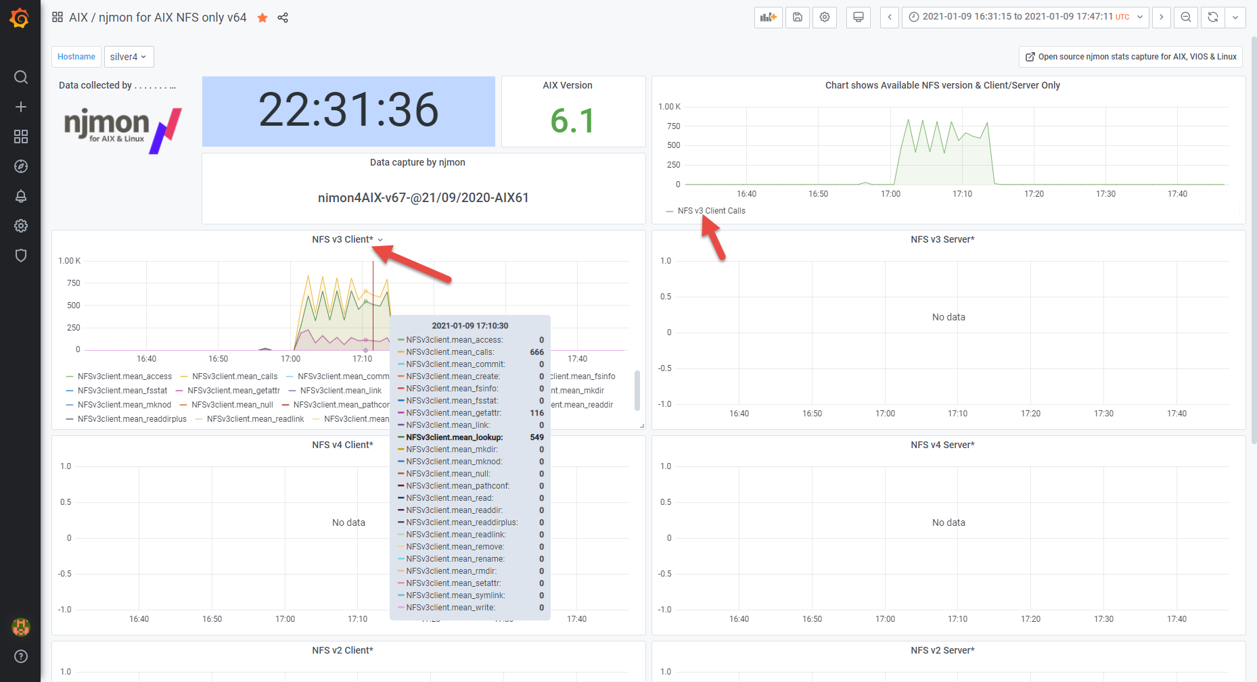This screenshot has height=682, width=1257.
Task: Click the NFS v3 Client legend scrollbar
Action: click(x=637, y=391)
